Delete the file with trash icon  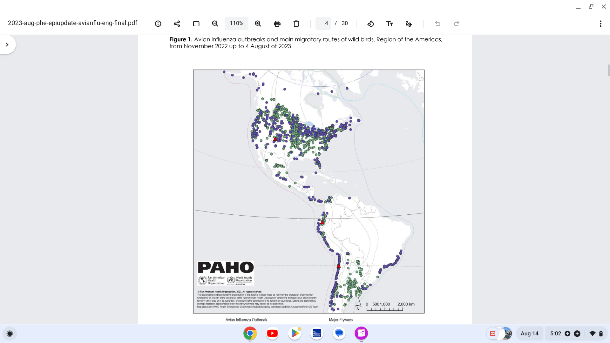click(296, 24)
